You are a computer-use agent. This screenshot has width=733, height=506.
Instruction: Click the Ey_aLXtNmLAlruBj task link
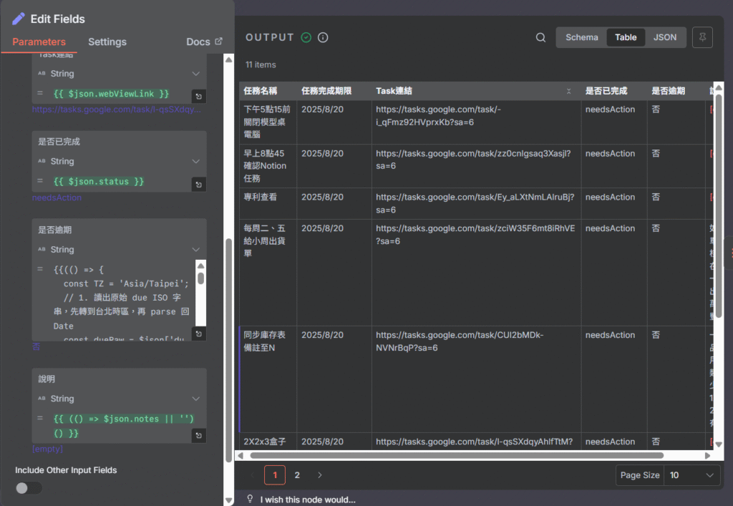[x=475, y=204]
